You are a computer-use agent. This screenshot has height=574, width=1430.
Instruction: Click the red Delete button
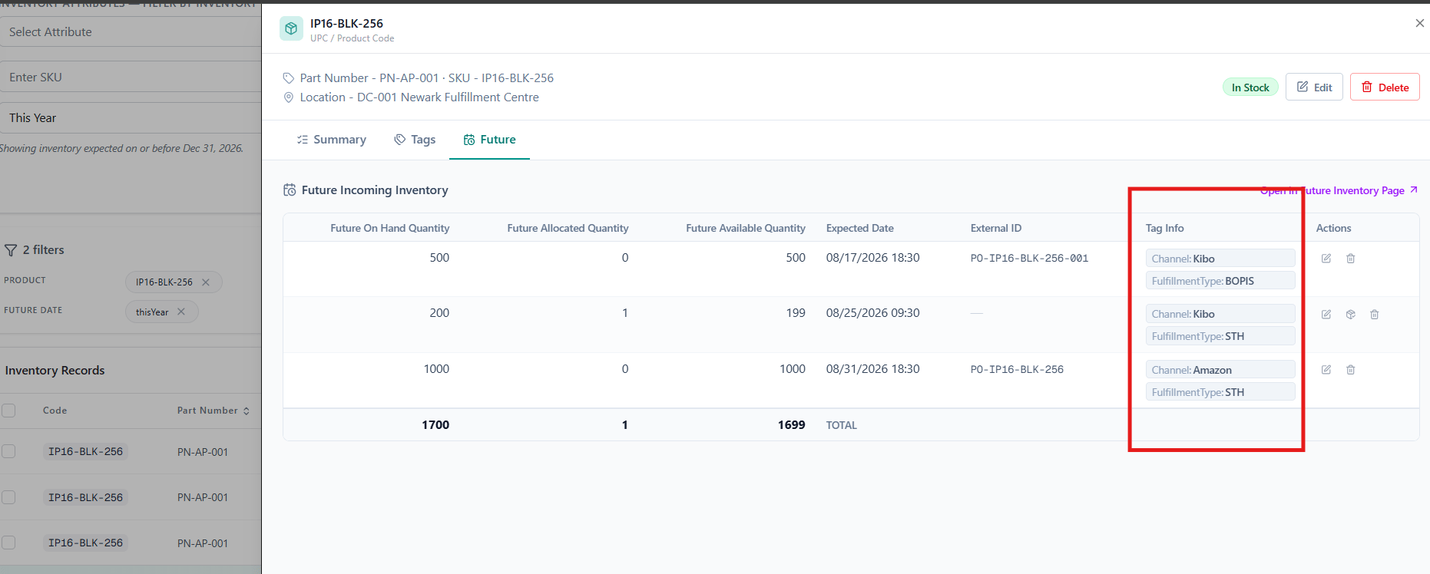(1385, 87)
